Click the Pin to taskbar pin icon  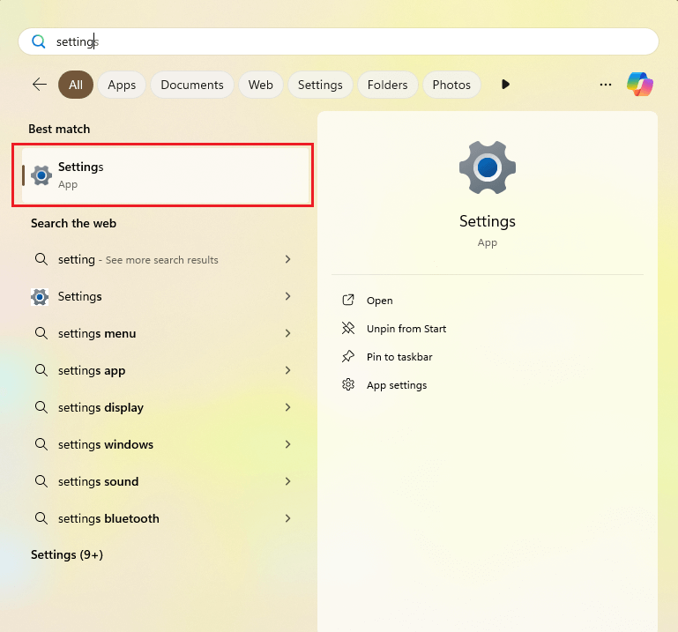point(348,357)
